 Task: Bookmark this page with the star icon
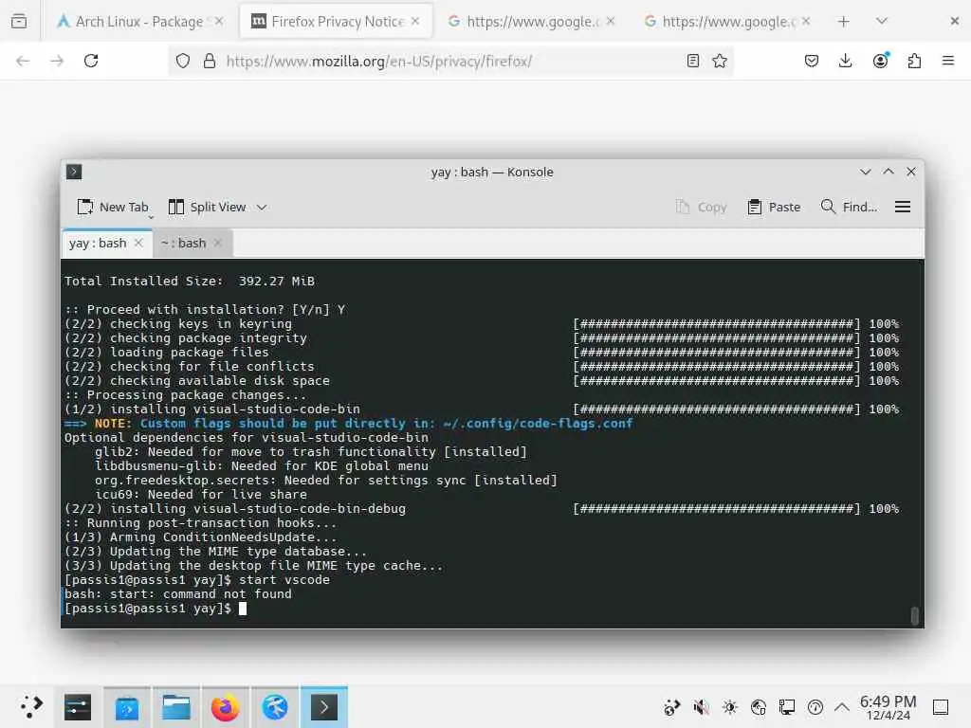[720, 61]
